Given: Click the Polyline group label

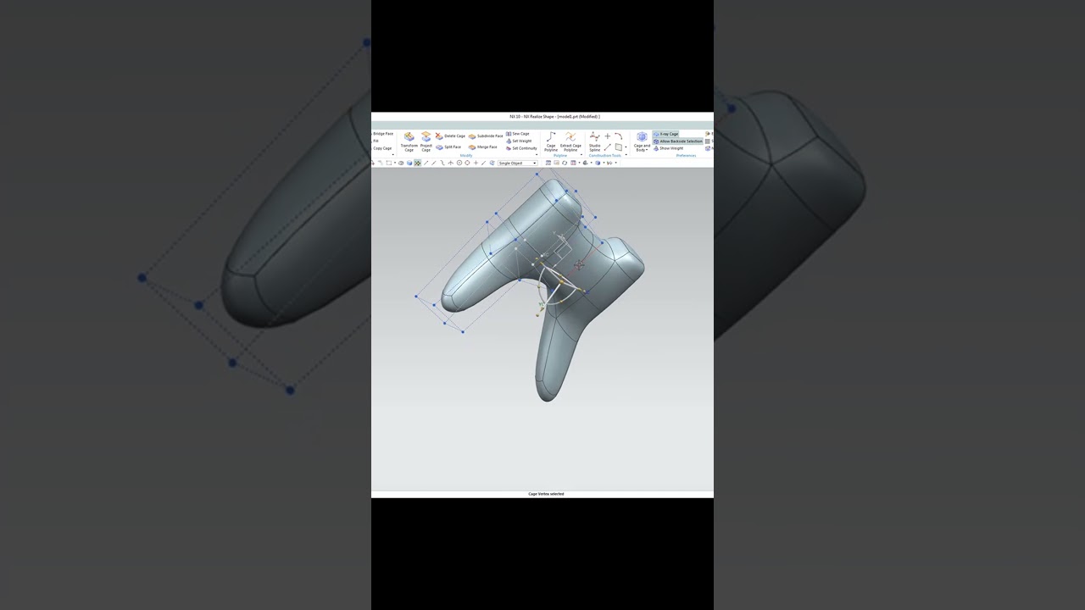Looking at the screenshot, I should 560,155.
